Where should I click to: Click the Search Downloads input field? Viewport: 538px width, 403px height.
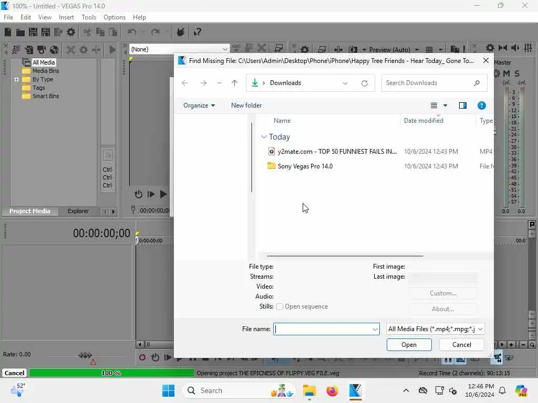pos(434,83)
